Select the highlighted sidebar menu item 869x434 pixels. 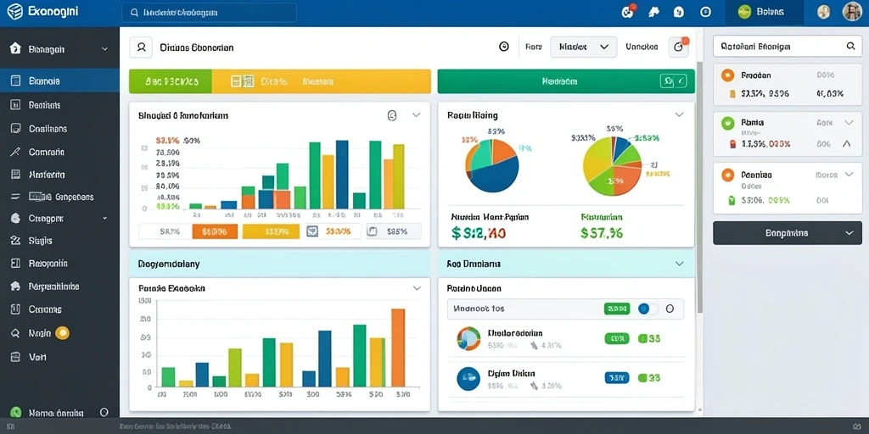[x=59, y=81]
